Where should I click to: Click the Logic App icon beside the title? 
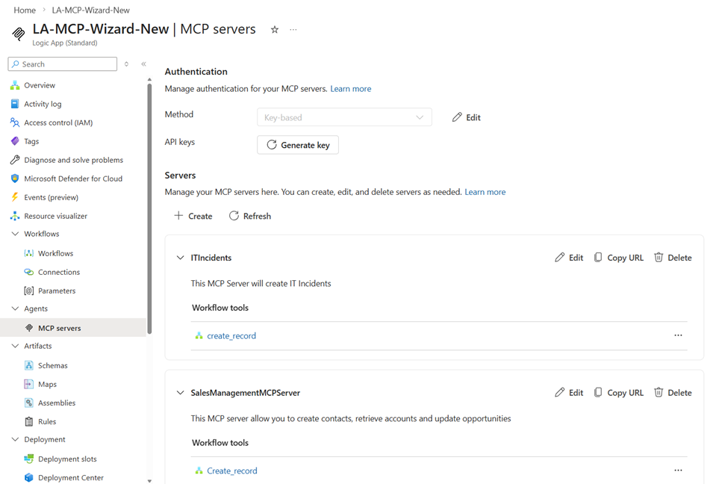pyautogui.click(x=19, y=34)
